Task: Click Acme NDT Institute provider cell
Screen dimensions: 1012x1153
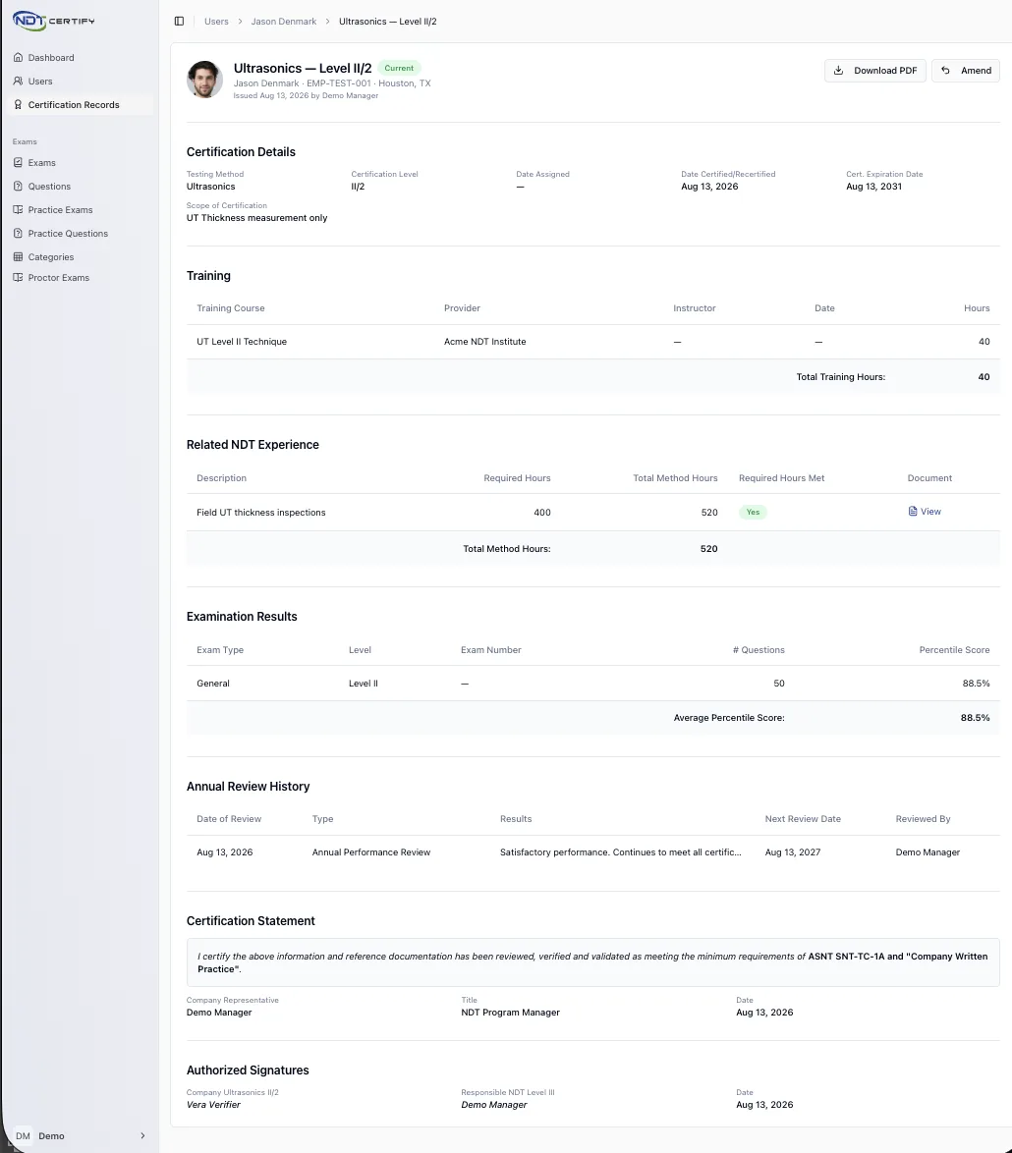Action: tap(484, 342)
